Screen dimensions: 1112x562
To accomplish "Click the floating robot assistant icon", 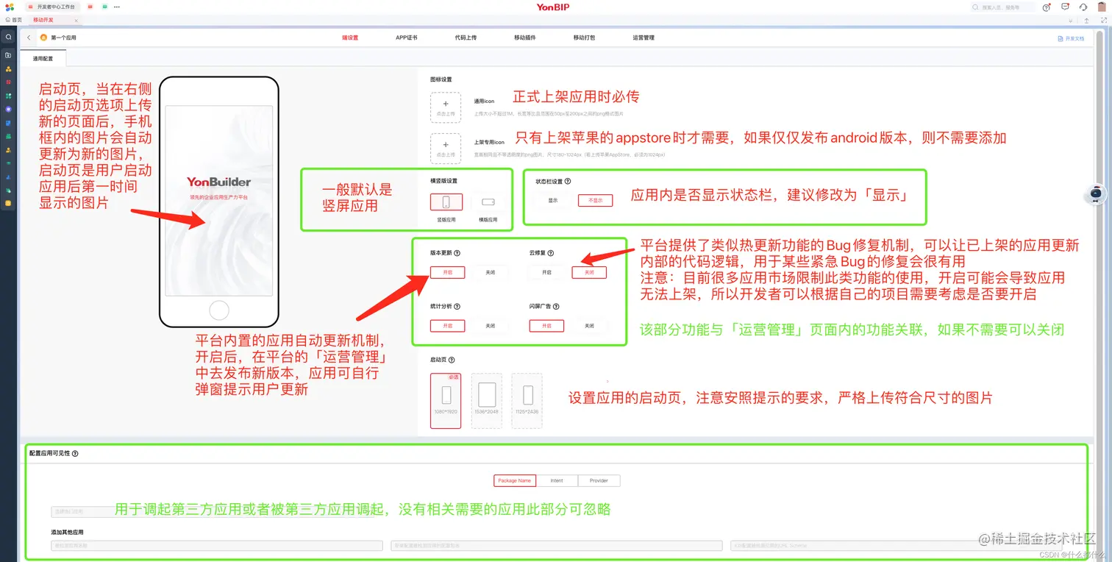I will tap(1096, 194).
